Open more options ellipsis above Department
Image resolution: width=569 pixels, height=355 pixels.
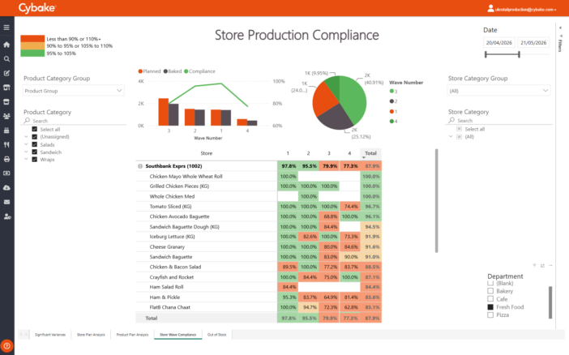point(550,265)
